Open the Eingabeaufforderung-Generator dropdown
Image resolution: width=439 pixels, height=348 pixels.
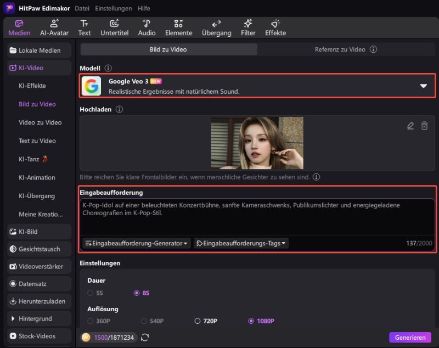(136, 243)
